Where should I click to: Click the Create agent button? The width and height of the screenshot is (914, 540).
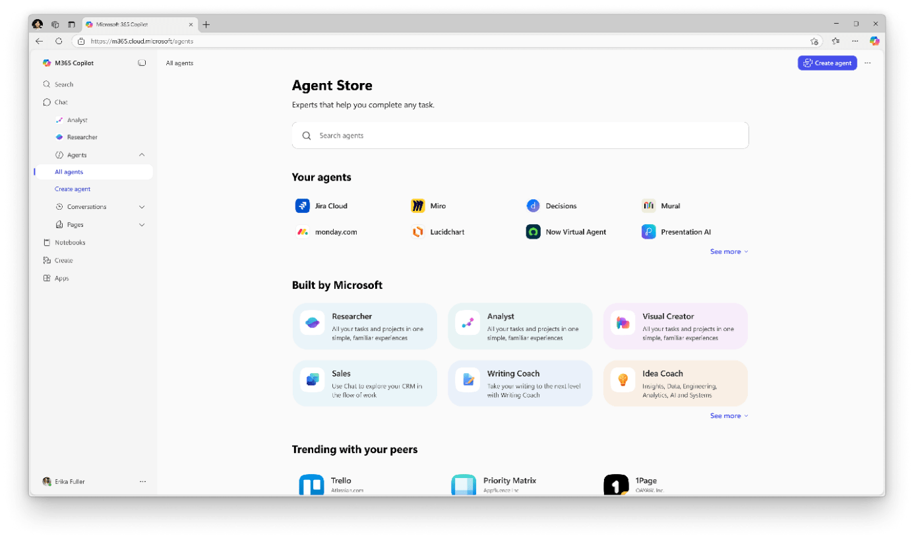[827, 63]
